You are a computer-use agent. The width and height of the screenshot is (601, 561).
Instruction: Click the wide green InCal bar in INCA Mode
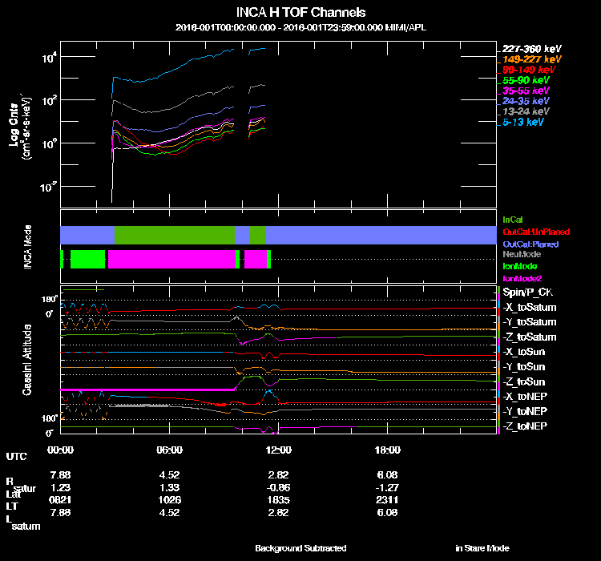(175, 235)
